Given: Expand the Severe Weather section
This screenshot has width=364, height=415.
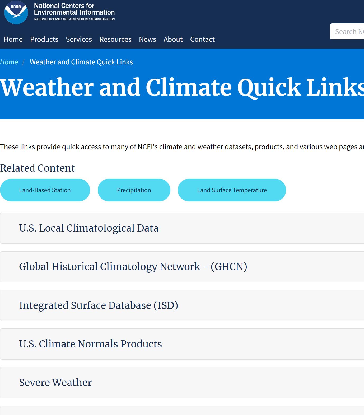Looking at the screenshot, I should pos(182,383).
